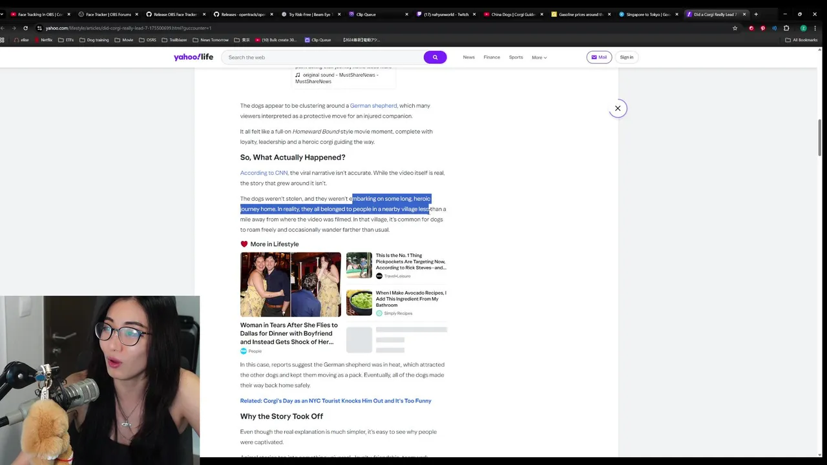Click the page vertical scrollbar thumb
This screenshot has height=465, width=827.
click(820, 137)
